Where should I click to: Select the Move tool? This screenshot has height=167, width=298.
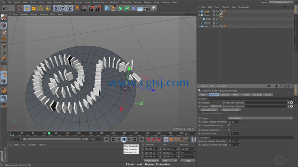click(x=27, y=8)
